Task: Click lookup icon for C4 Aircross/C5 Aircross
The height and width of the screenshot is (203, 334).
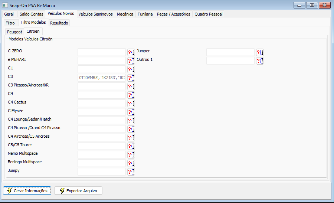Action: tap(131, 137)
